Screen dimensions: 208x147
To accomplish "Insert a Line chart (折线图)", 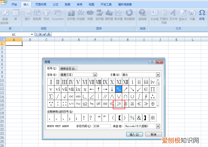I will 81,16.
